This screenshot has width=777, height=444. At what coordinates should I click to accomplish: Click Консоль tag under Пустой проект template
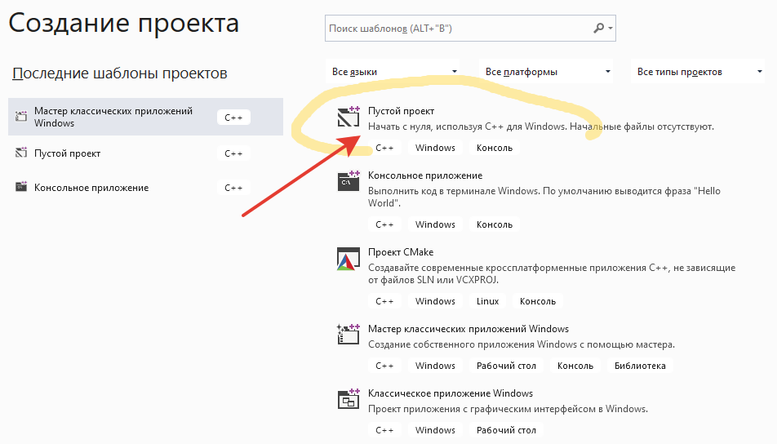tap(495, 148)
